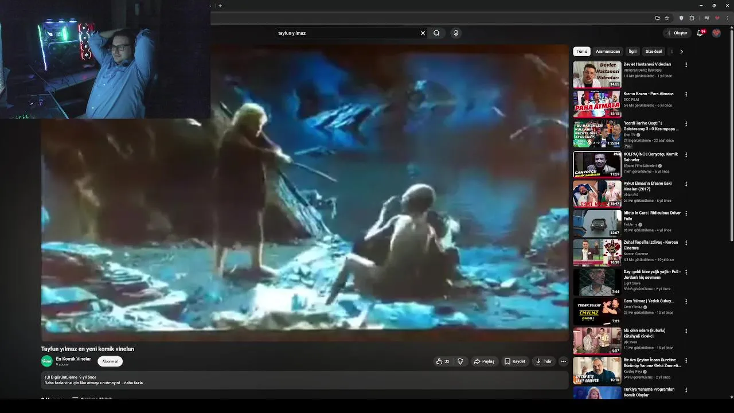
Task: Click the Oluştur create button
Action: [677, 33]
